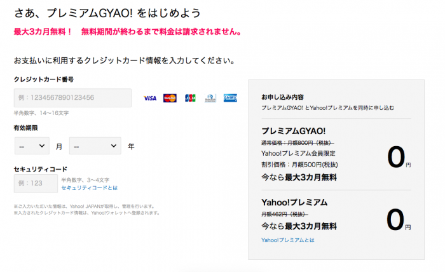The width and height of the screenshot is (445, 272).
Task: Click the AMEX card logo
Action: [x=230, y=98]
